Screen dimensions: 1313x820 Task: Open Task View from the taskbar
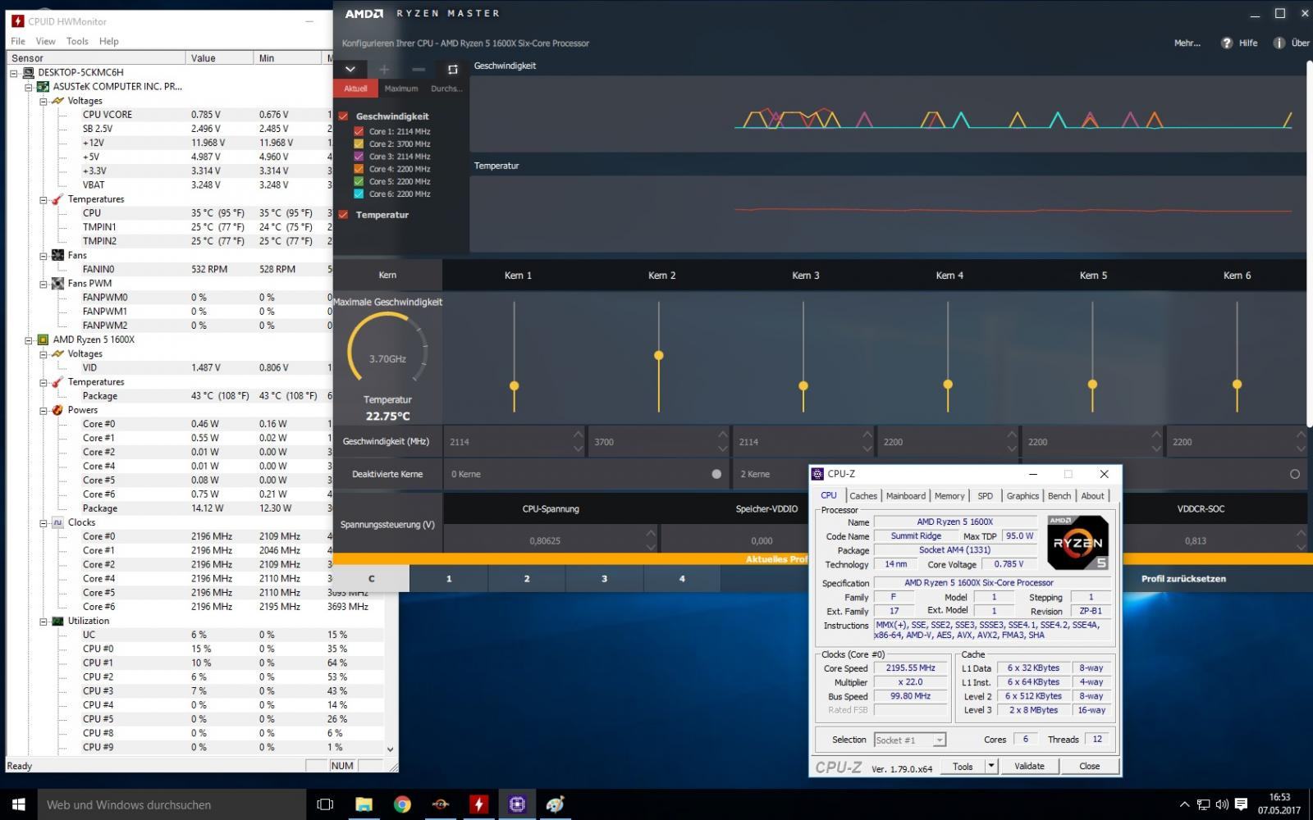pyautogui.click(x=325, y=804)
